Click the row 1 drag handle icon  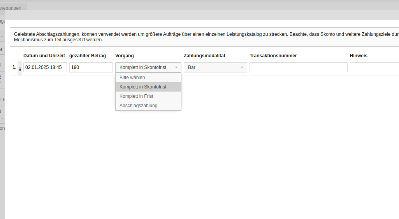[x=20, y=68]
